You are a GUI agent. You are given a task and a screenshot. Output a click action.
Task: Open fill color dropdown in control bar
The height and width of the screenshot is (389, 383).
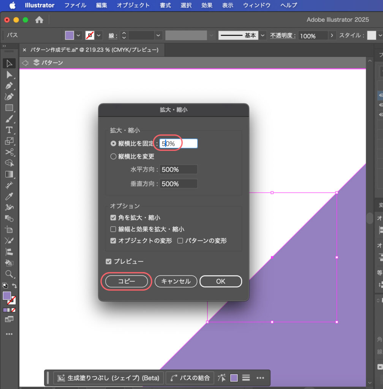point(79,35)
